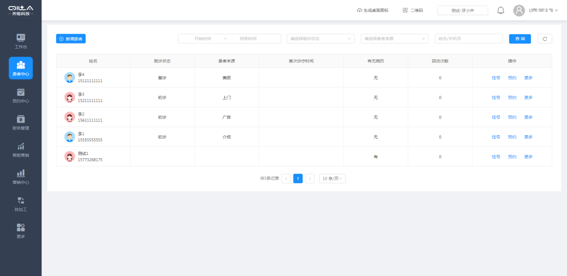The width and height of the screenshot is (567, 276).
Task: Expand the 请选择就诊状态 dropdown
Action: click(x=321, y=39)
